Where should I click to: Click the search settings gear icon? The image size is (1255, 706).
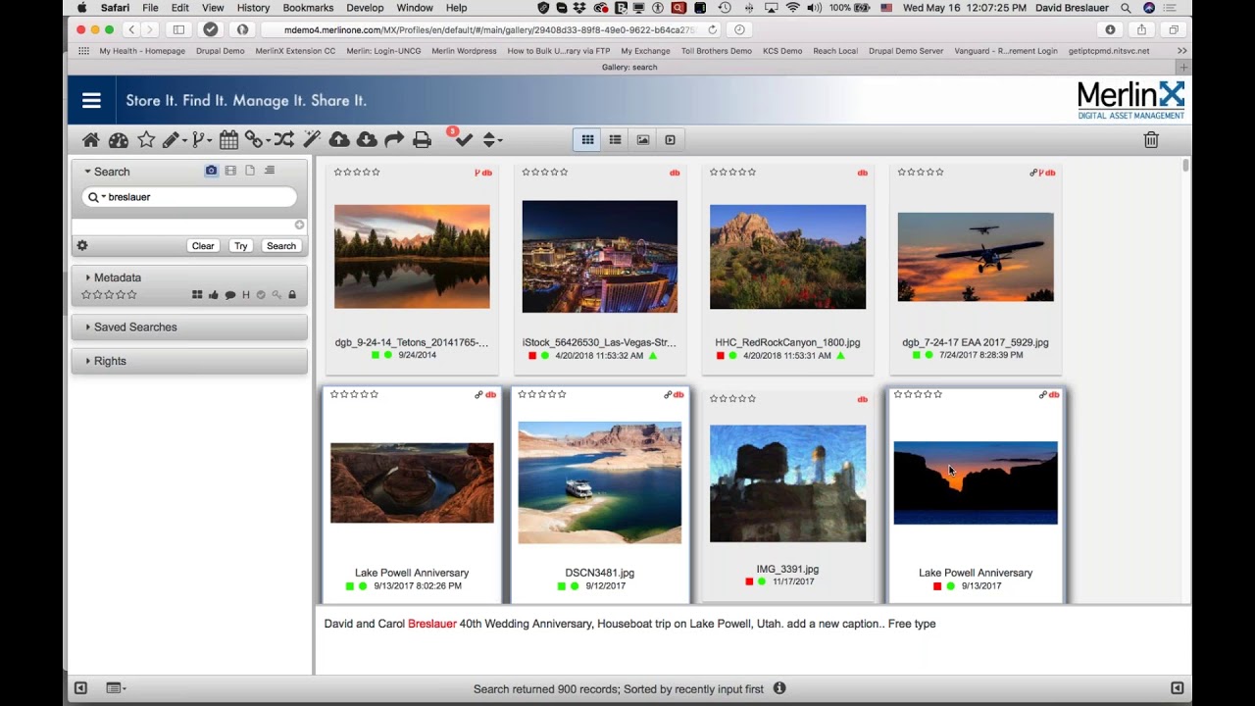(x=82, y=246)
